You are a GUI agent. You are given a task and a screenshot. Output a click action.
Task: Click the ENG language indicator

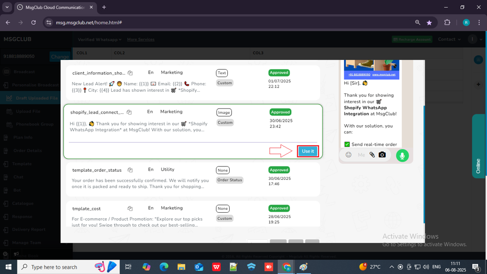[437, 267]
